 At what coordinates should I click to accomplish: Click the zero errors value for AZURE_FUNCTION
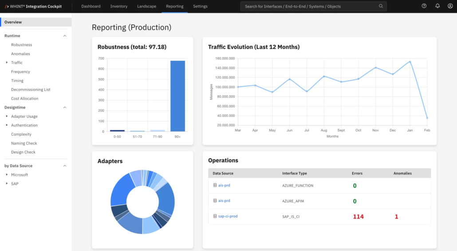tap(355, 186)
